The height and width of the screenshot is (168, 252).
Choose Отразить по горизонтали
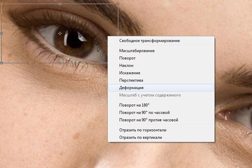click(x=161, y=130)
